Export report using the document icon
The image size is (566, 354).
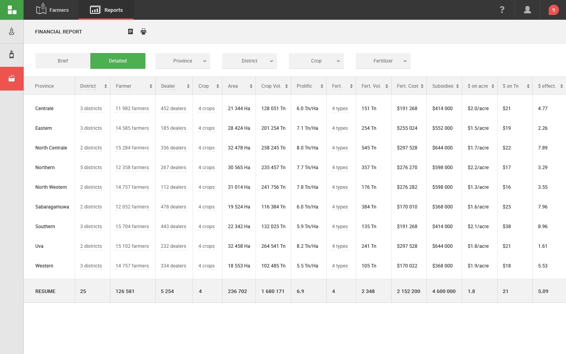click(x=130, y=31)
